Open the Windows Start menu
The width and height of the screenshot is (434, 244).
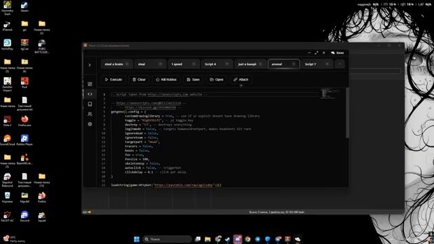coord(137,239)
